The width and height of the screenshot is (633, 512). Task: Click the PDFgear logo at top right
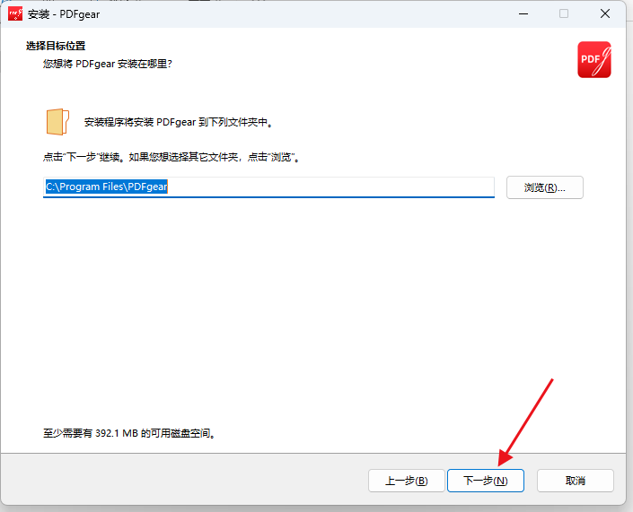[594, 59]
